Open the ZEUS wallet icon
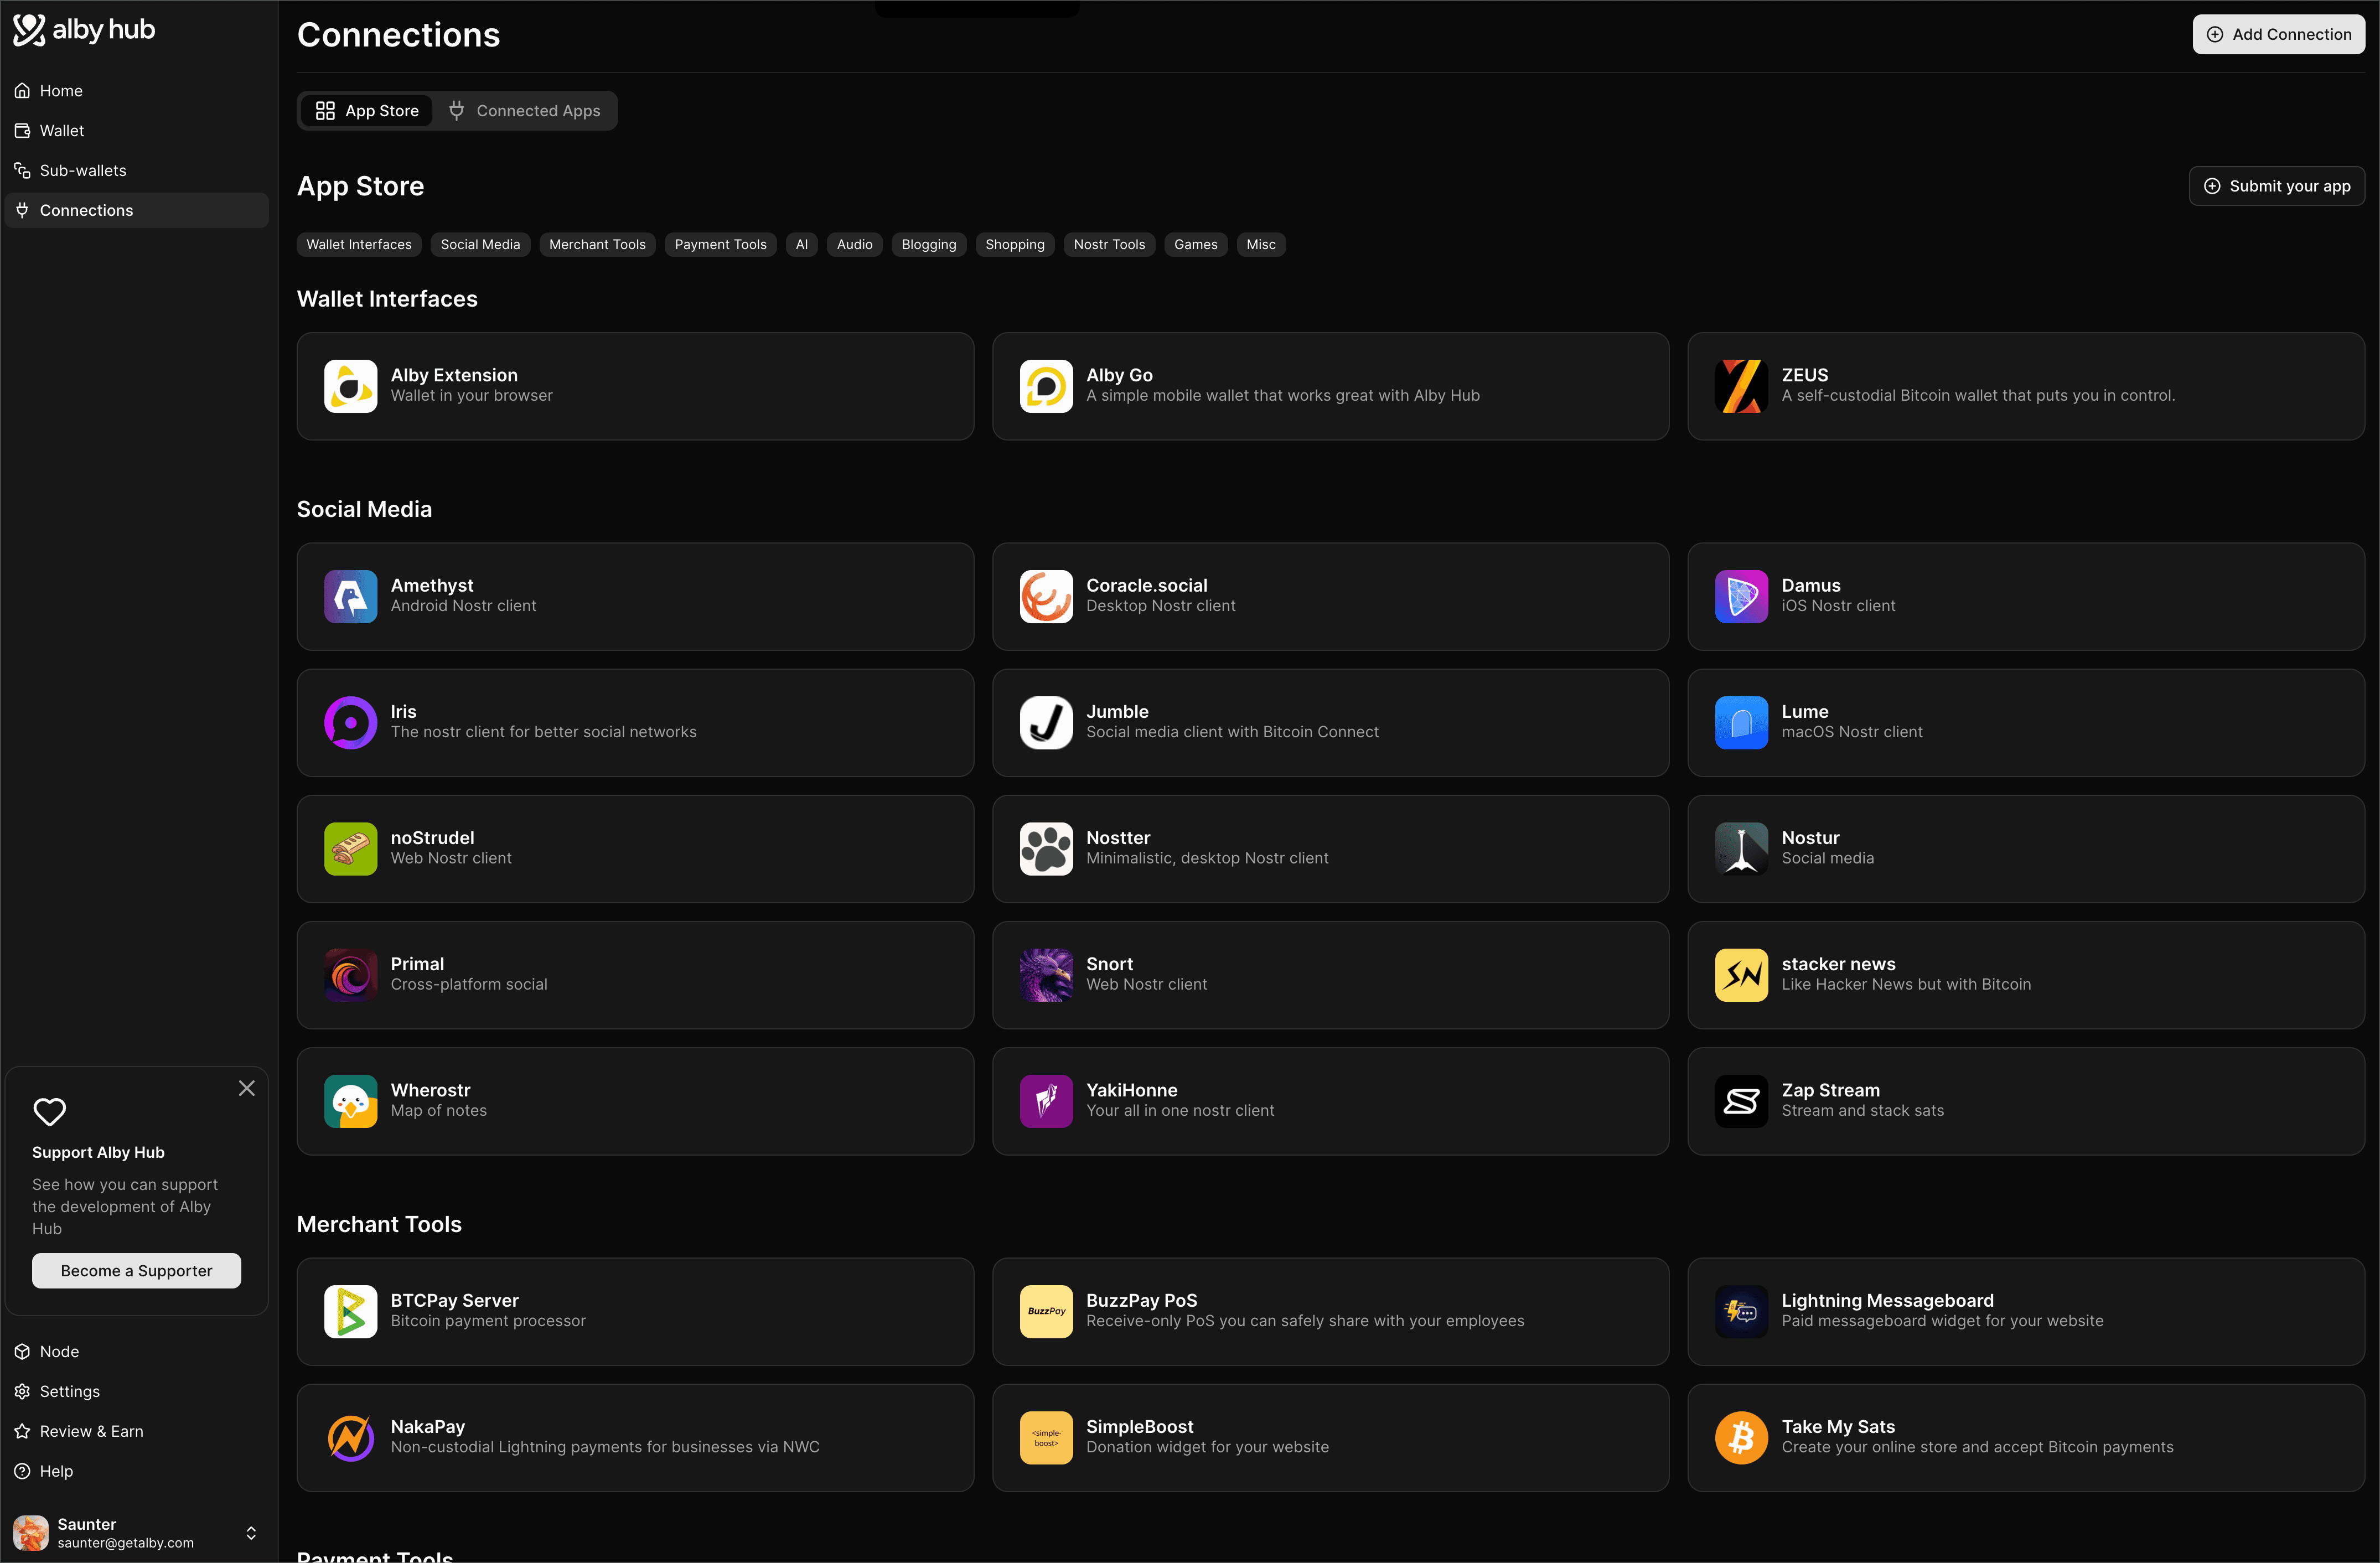Screen dimensions: 2380x1563 click(x=1741, y=386)
